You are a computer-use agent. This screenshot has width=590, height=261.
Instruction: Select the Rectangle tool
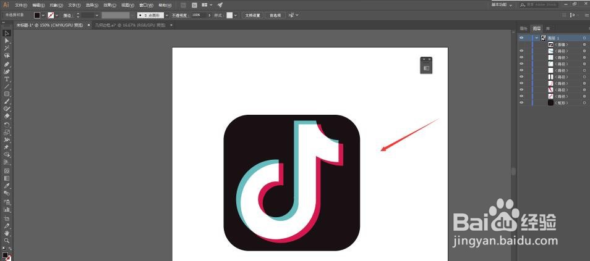[7, 94]
